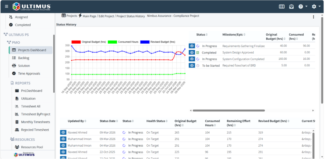325x159 pixels.
Task: View Naveed Ahmed 09-Mar-2026 status eye icon
Action: [63, 133]
